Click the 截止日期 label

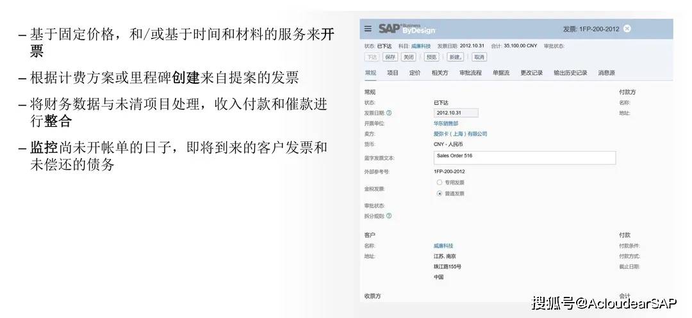pyautogui.click(x=629, y=267)
